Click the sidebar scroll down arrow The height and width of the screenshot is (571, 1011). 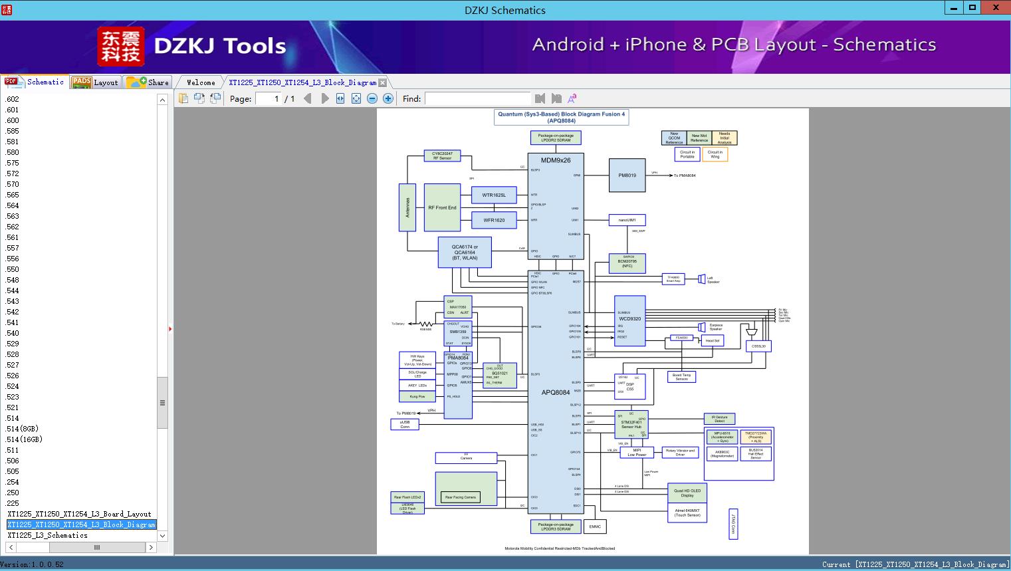click(162, 536)
